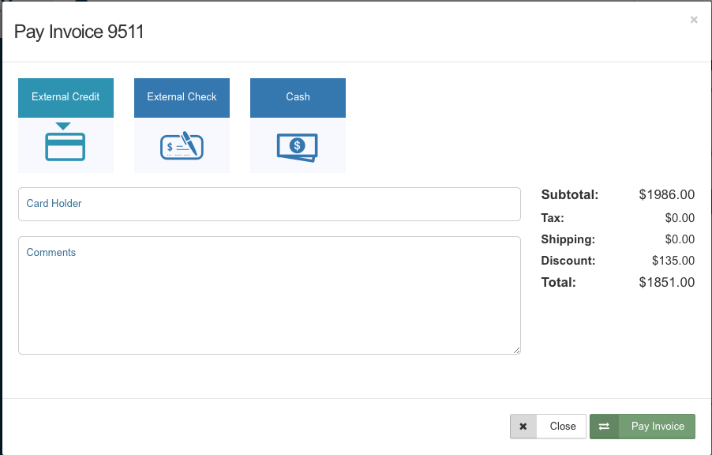712x455 pixels.
Task: Switch to the Cash payment method
Action: [x=298, y=96]
